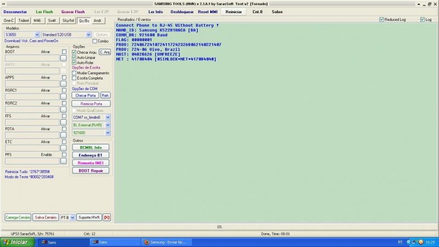The height and width of the screenshot is (247, 439).
Task: Open the Sobre menu item
Action: (277, 12)
